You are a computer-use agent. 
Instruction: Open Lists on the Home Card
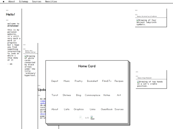[67, 109]
